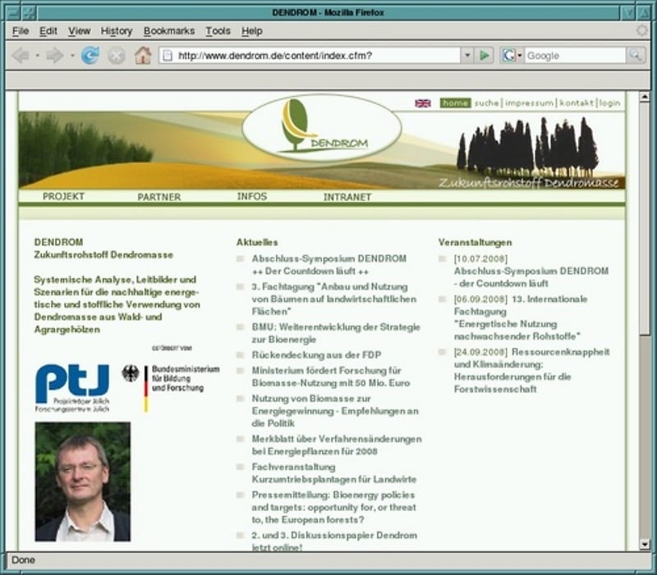Viewport: 657px width, 575px height.
Task: Open 'Nutzung von Biomasse zur Energiegewinnung' link
Action: pyautogui.click(x=335, y=411)
